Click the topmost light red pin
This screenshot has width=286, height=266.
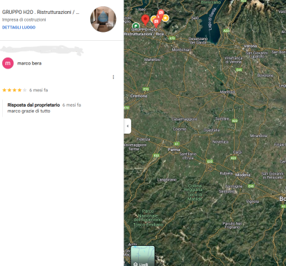(161, 13)
